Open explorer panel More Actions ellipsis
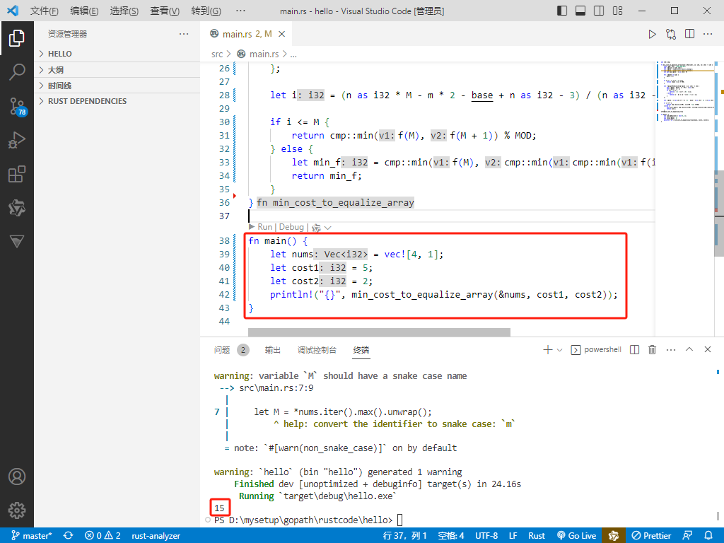Viewport: 724px width, 543px height. (x=184, y=34)
